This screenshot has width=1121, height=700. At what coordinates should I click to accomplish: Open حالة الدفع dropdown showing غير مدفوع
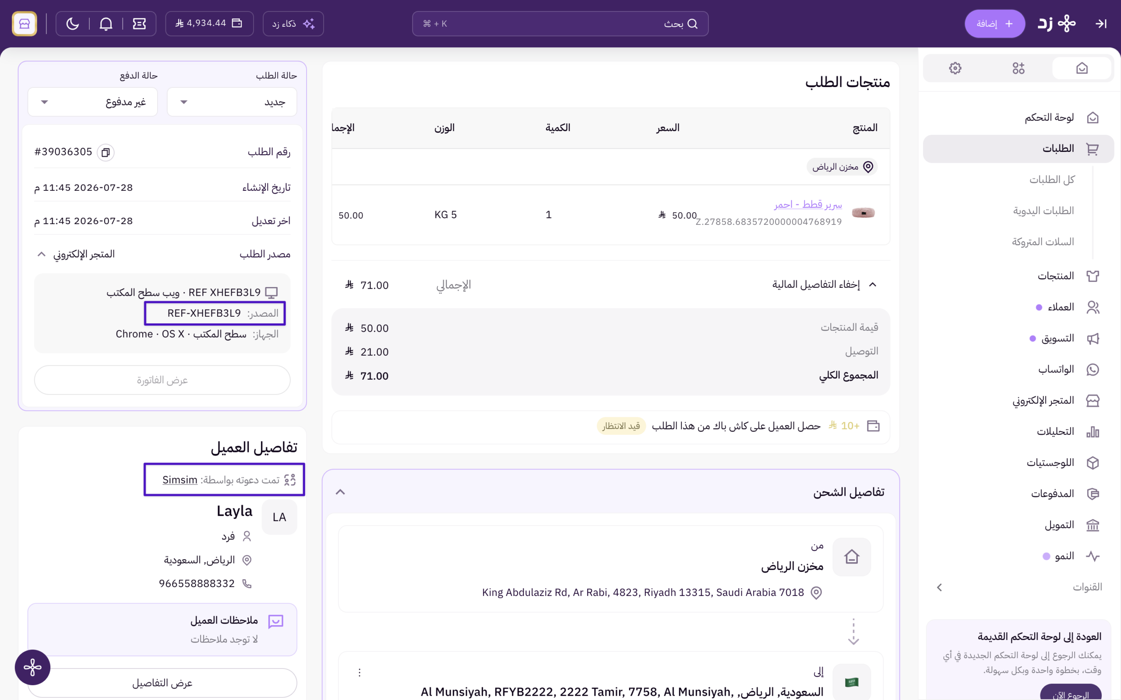point(93,102)
